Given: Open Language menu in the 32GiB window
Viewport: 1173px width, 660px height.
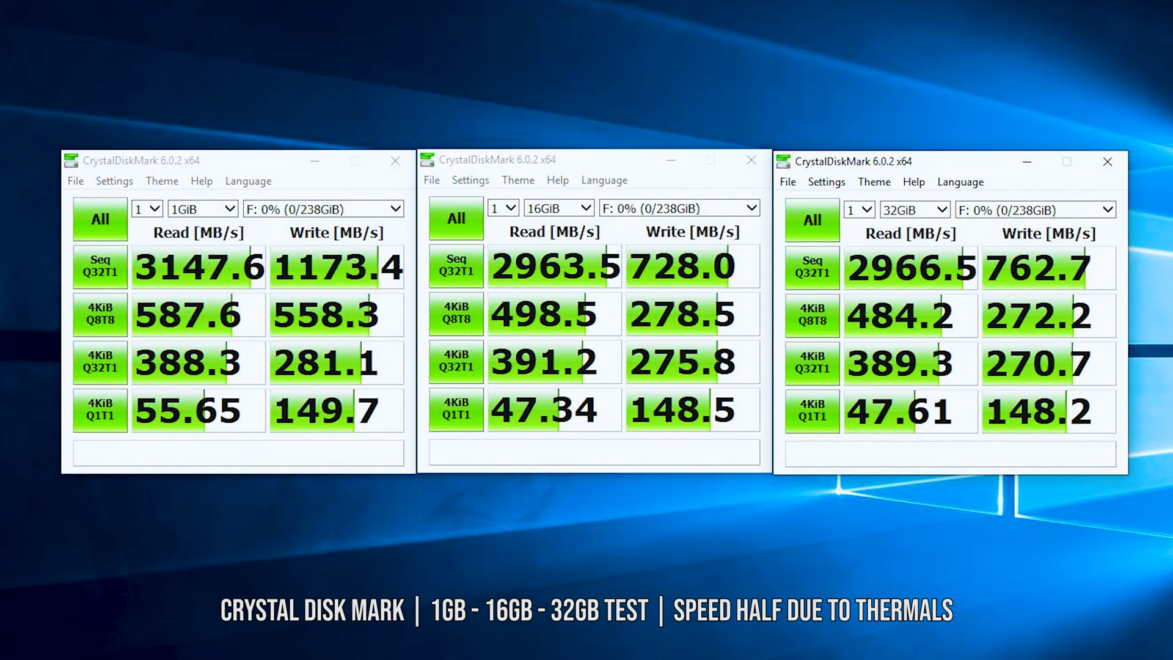Looking at the screenshot, I should coord(960,182).
